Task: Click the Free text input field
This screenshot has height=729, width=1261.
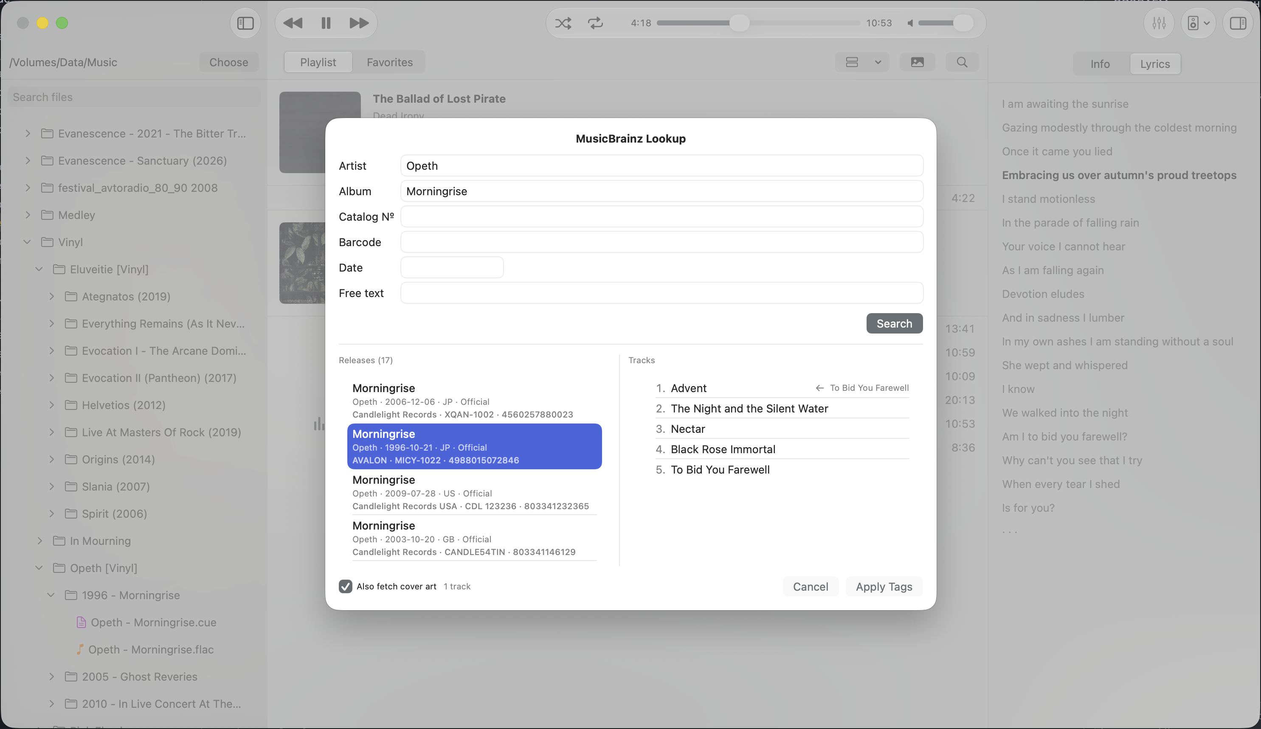Action: click(661, 293)
